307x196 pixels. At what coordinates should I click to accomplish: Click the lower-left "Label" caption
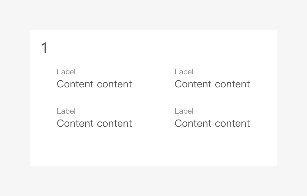pyautogui.click(x=66, y=111)
